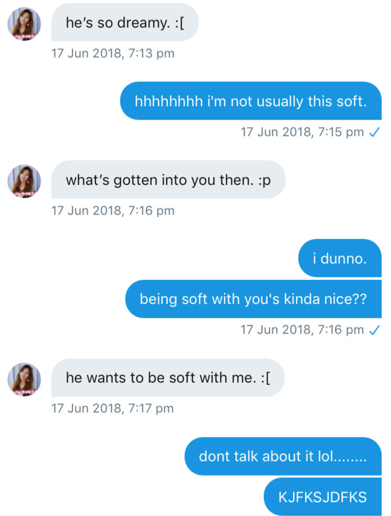Click the ":p" emoticon in the gray message
The width and height of the screenshot is (391, 516).
pos(264,180)
